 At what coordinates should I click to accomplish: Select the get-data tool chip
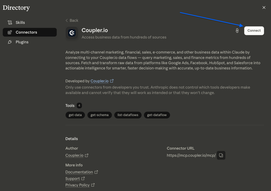point(75,115)
